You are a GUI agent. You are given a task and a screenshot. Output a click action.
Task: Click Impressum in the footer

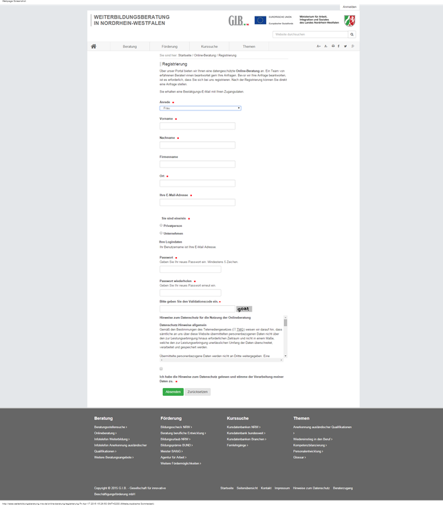(x=282, y=489)
